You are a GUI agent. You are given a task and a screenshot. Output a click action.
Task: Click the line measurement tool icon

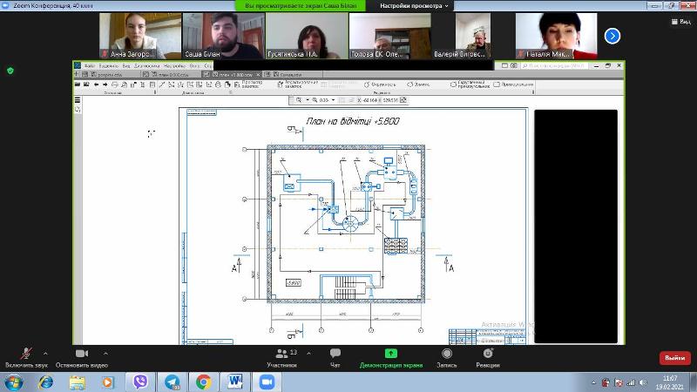tap(162, 84)
